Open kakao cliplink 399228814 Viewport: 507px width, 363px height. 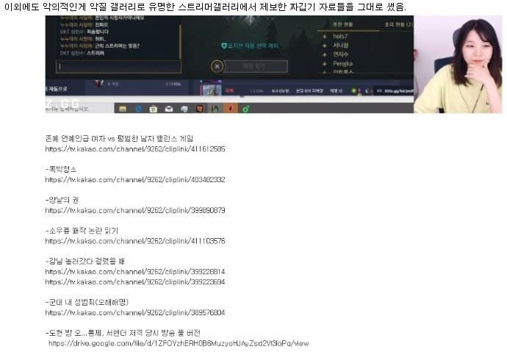point(135,272)
